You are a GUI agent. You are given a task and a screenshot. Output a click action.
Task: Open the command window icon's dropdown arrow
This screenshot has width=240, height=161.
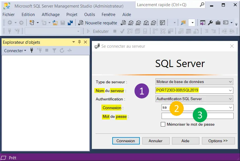coord(232,23)
